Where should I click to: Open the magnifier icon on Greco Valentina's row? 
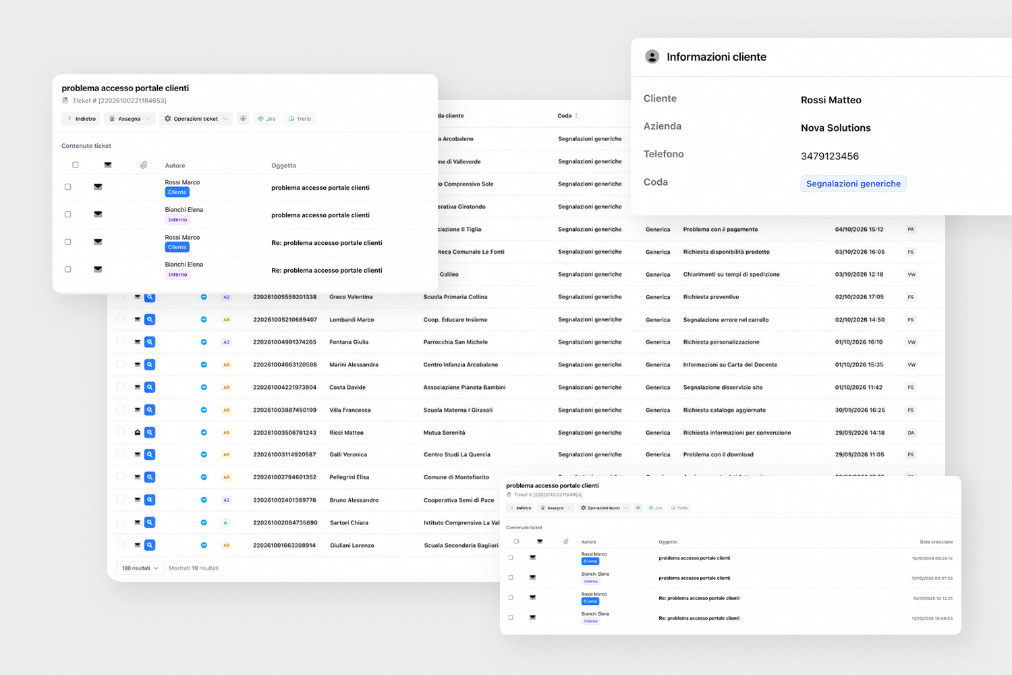tap(150, 297)
